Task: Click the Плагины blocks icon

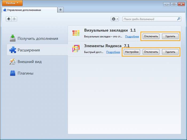Action: [13, 73]
